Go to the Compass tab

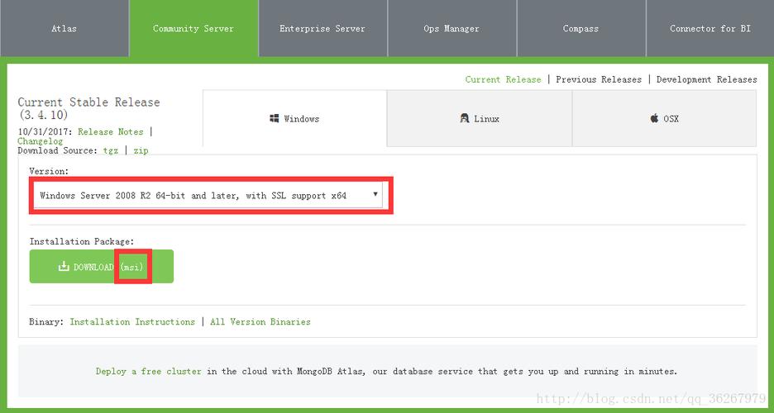click(581, 29)
